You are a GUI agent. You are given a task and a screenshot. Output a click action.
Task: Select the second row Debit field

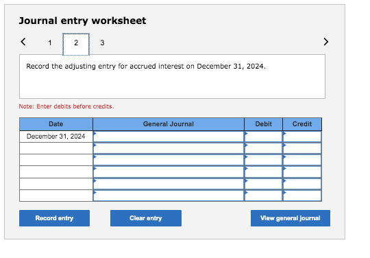coord(263,148)
